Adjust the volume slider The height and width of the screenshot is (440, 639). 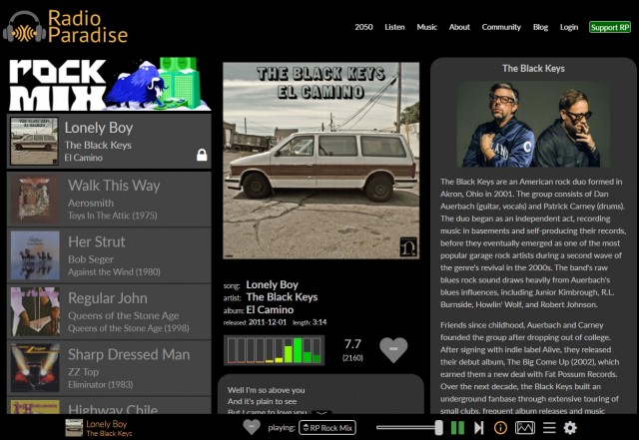pos(409,427)
